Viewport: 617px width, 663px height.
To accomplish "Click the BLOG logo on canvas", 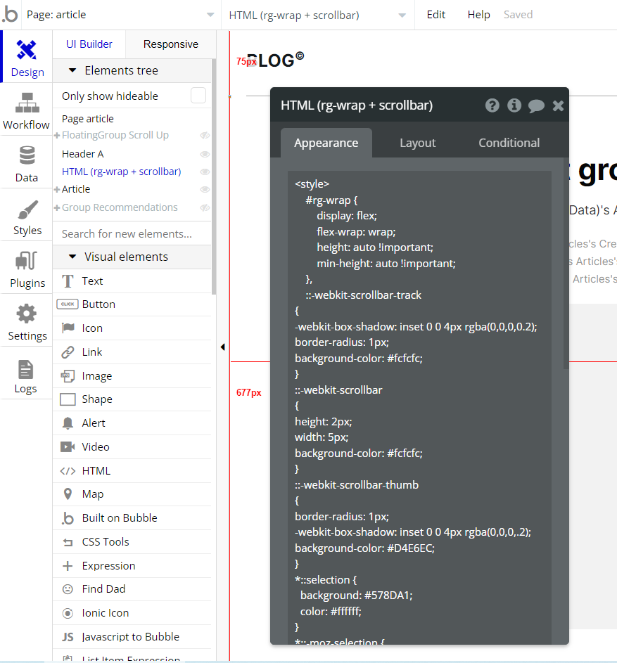I will coord(275,60).
